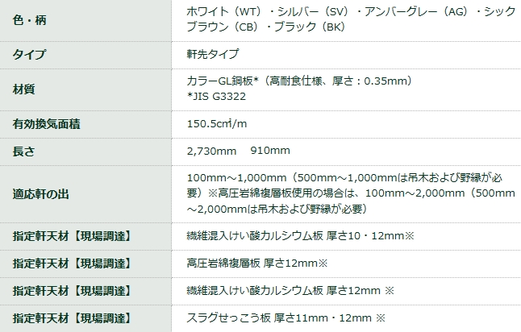The height and width of the screenshot is (332, 521).
Task: Click the *JIS G3322 note
Action: pyautogui.click(x=216, y=97)
